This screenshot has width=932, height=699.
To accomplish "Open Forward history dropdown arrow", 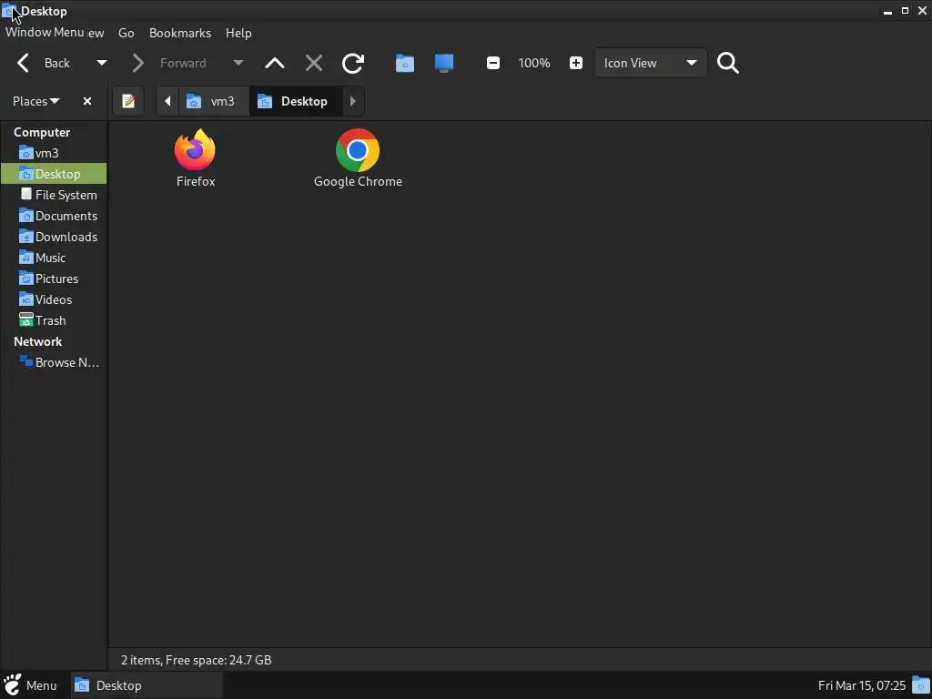I will (238, 63).
